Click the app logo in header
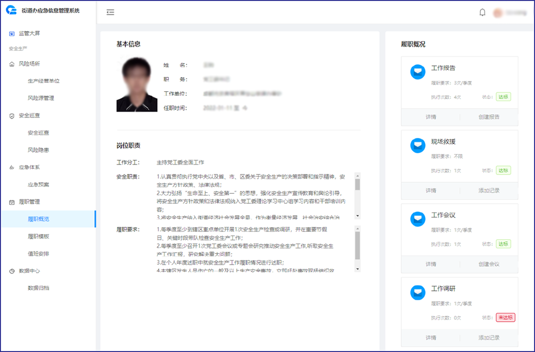This screenshot has height=352, width=535. 11,10
